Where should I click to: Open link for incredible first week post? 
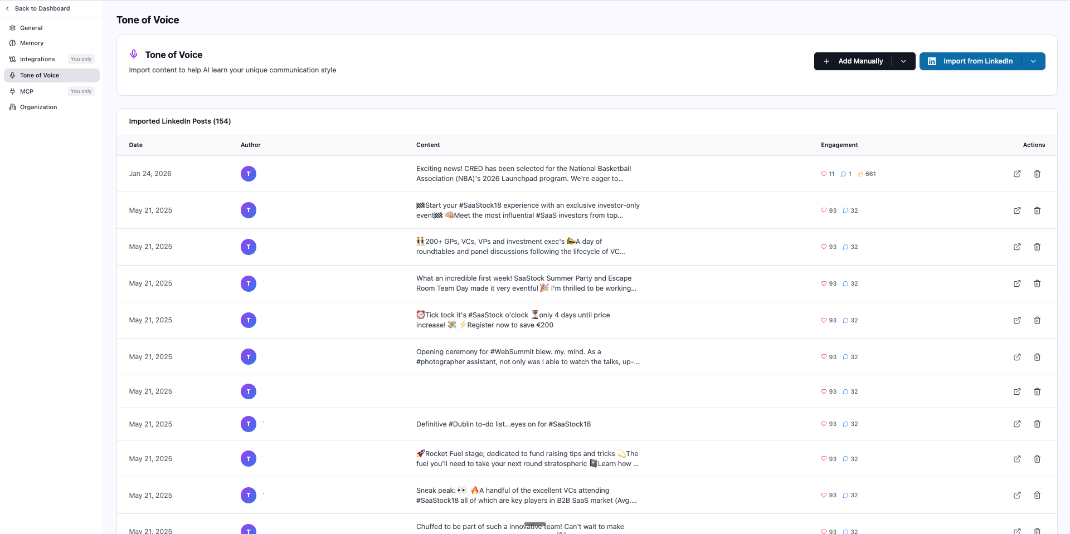coord(1017,283)
